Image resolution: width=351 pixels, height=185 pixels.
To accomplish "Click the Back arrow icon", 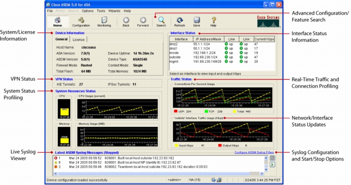I will (x=126, y=20).
